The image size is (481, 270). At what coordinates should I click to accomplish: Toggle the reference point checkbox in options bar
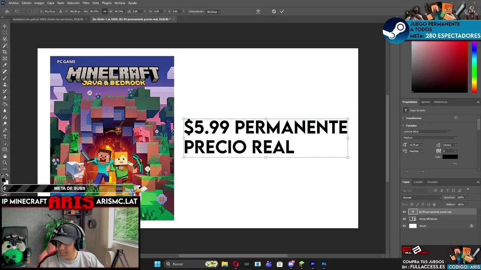pos(30,11)
